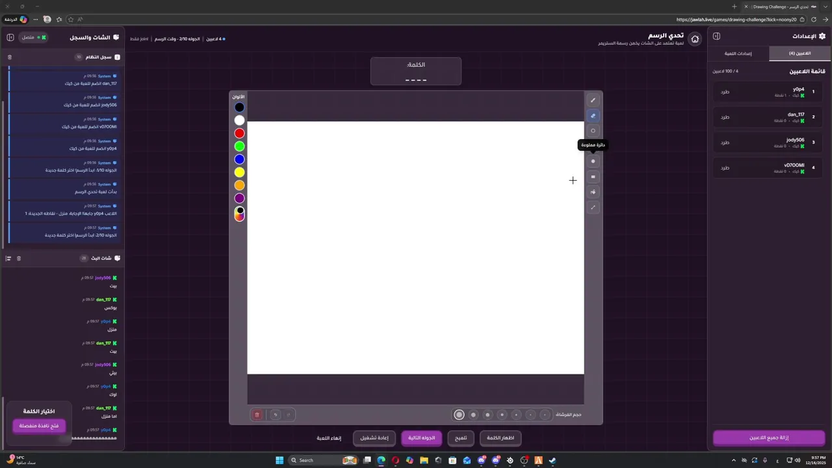Open the Windows Start menu
Screen dimensions: 832x468
pos(279,460)
